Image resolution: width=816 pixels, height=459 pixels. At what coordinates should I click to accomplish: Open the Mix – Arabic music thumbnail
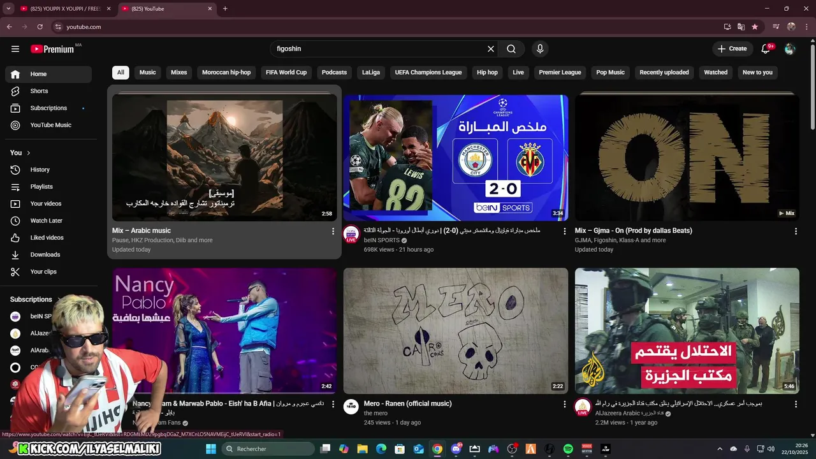(x=224, y=158)
